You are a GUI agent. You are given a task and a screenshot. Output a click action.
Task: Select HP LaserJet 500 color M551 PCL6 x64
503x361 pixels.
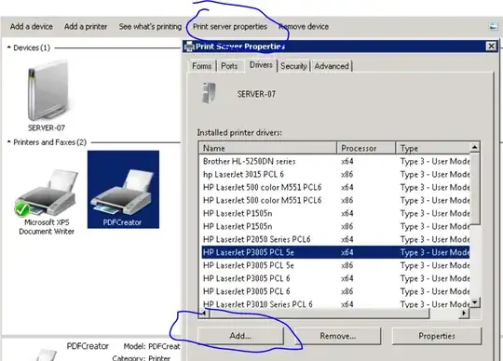(335, 187)
